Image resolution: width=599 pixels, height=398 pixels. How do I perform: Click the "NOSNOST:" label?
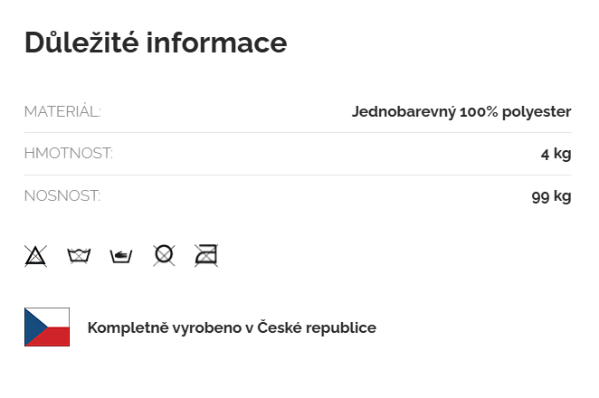click(62, 195)
